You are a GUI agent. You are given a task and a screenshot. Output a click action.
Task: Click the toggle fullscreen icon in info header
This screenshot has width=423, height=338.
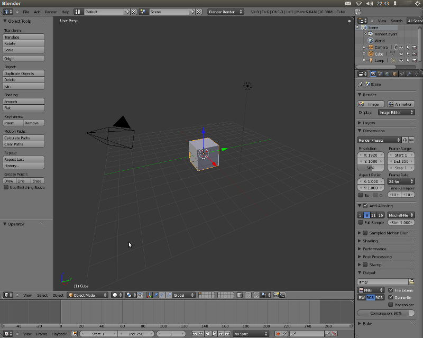[358, 12]
